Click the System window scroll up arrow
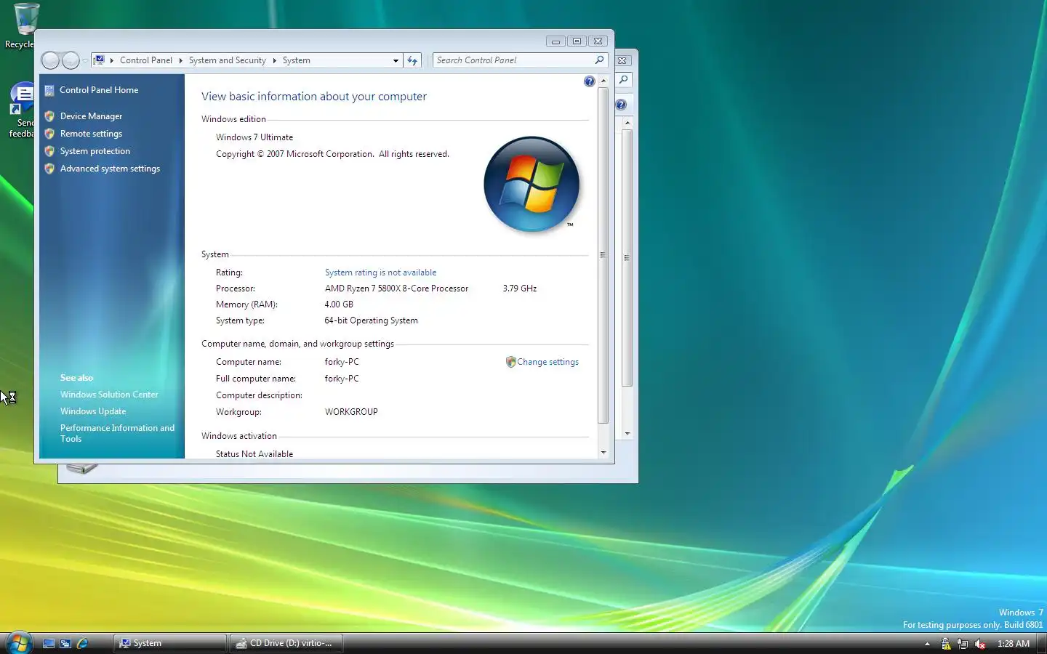This screenshot has height=654, width=1047. pos(603,81)
